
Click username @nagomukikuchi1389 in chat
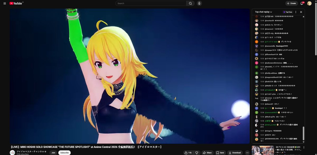pyautogui.click(x=274, y=77)
